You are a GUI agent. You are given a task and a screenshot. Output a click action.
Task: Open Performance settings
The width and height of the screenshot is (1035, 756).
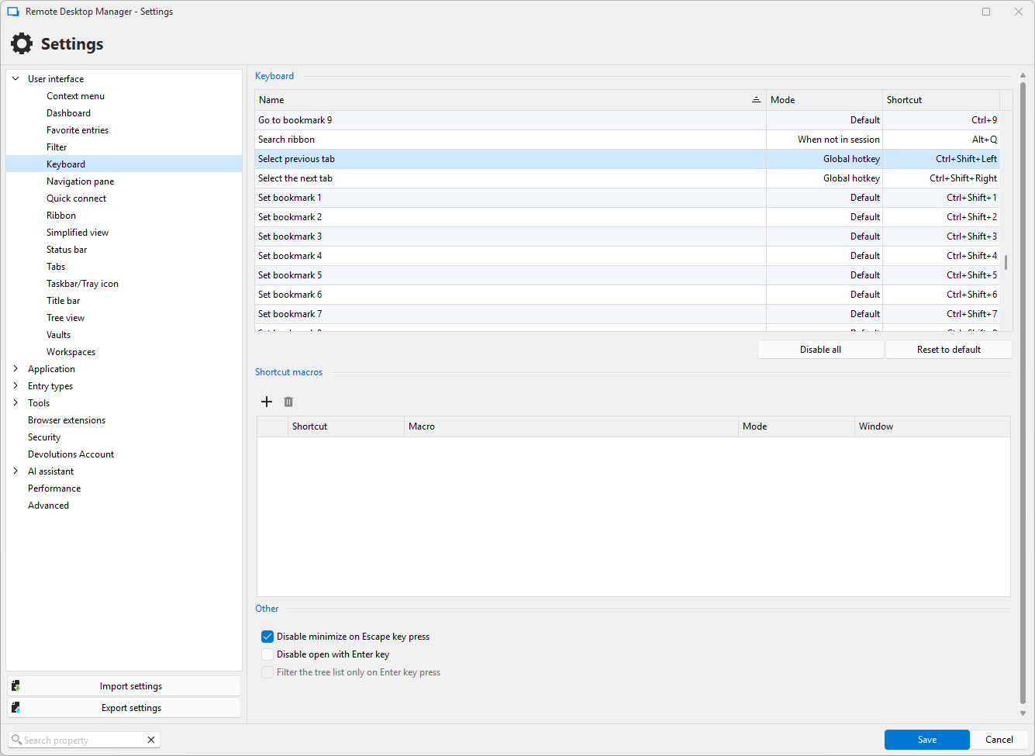(54, 488)
